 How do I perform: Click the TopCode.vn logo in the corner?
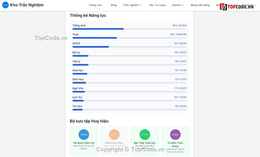tap(237, 7)
